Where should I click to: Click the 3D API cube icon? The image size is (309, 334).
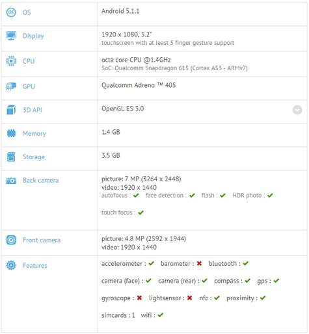[11, 110]
